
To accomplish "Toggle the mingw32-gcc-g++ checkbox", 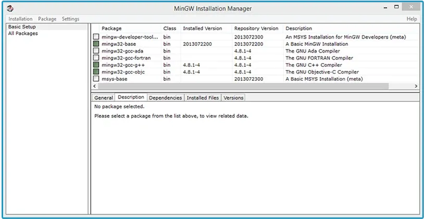I will point(96,65).
